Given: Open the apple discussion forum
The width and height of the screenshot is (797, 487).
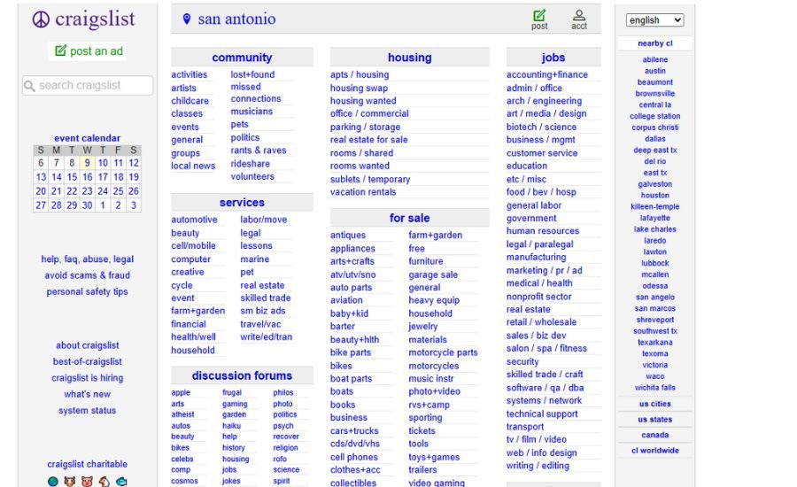Looking at the screenshot, I should (181, 392).
